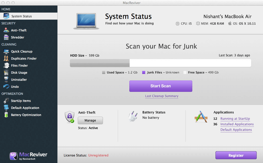Viewport: 263px width, 163px height.
Task: Click the CPU chip icon
Action: pos(177,24)
